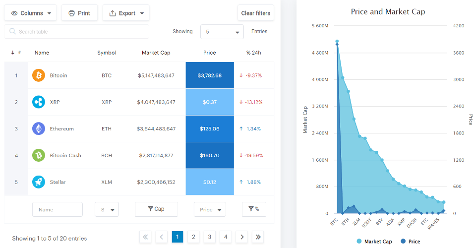Click the Bitcoin coin icon
474x248 pixels.
(39, 75)
